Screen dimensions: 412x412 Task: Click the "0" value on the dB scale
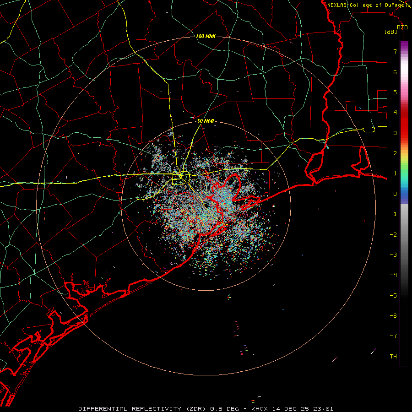coord(395,194)
